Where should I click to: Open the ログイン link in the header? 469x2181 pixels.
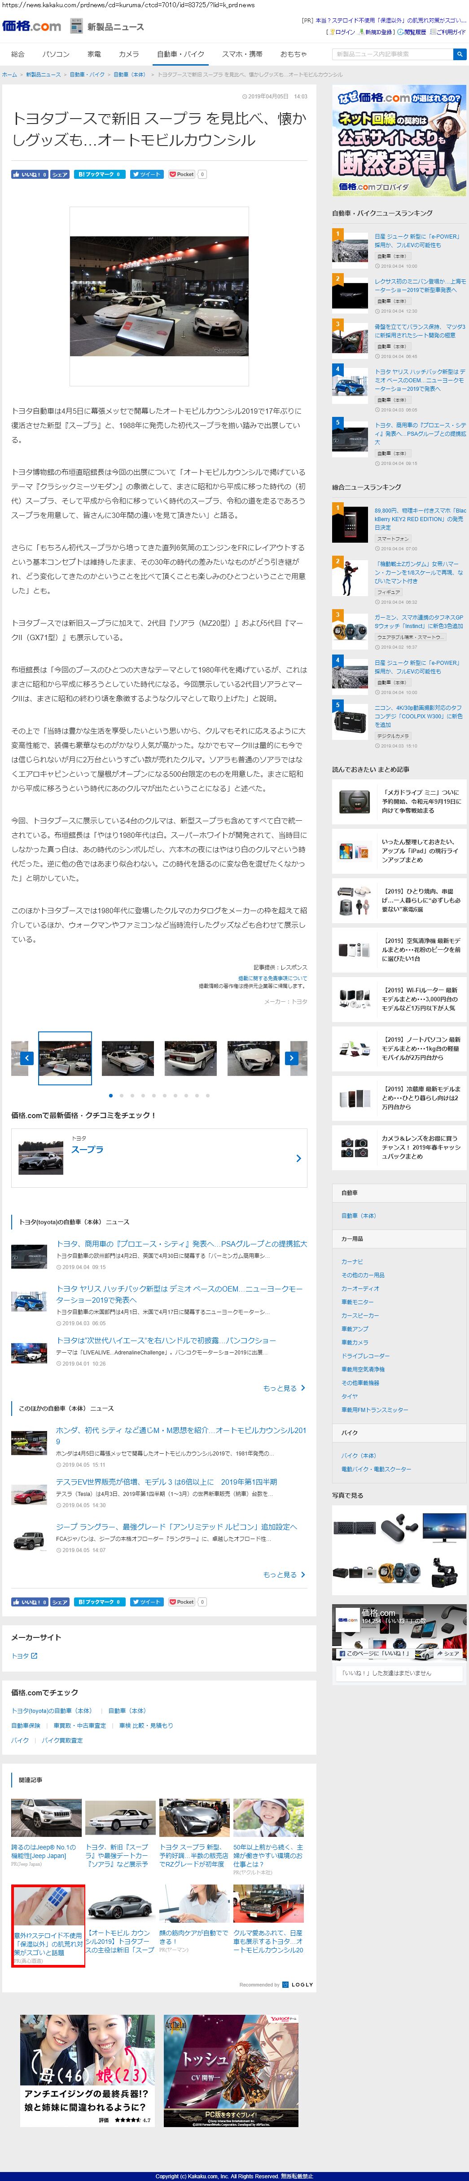342,32
